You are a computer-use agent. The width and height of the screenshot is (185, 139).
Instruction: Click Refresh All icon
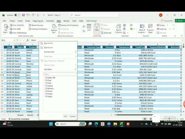pyautogui.click(x=54, y=29)
